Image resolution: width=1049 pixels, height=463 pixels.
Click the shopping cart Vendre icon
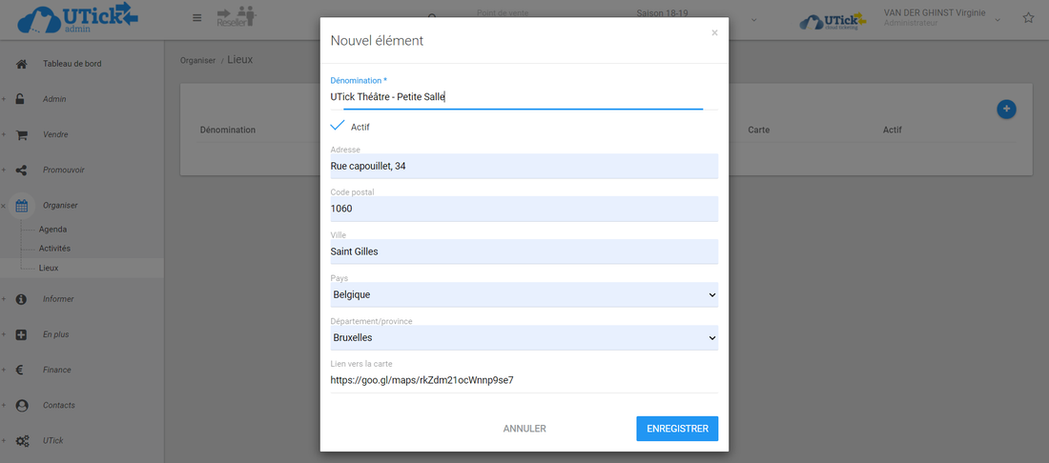pyautogui.click(x=21, y=134)
